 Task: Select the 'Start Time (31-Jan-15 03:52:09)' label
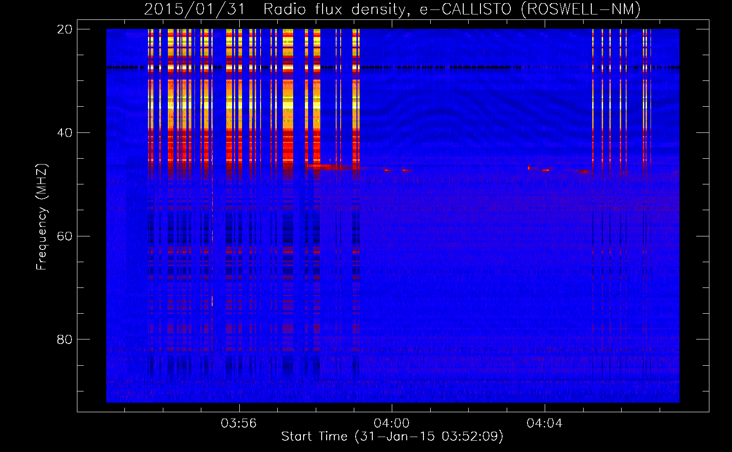click(392, 437)
